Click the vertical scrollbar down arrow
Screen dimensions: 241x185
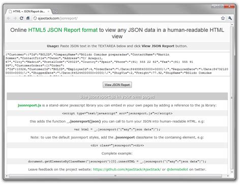[232, 172]
